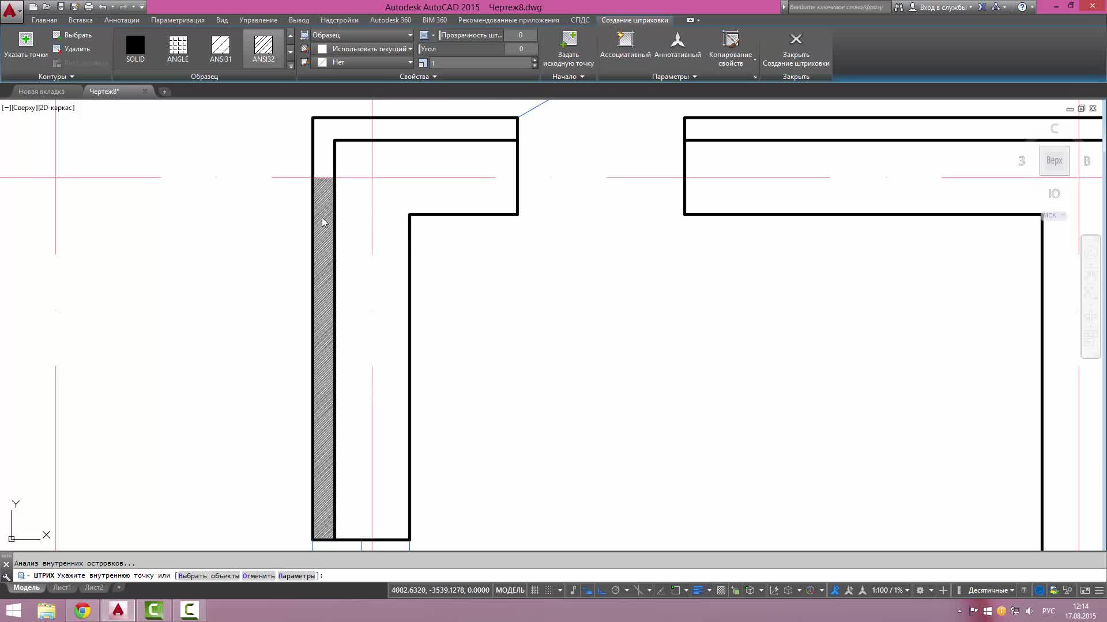Select the SOLID hatch pattern
Screen dimensions: 1107x622
[135, 48]
